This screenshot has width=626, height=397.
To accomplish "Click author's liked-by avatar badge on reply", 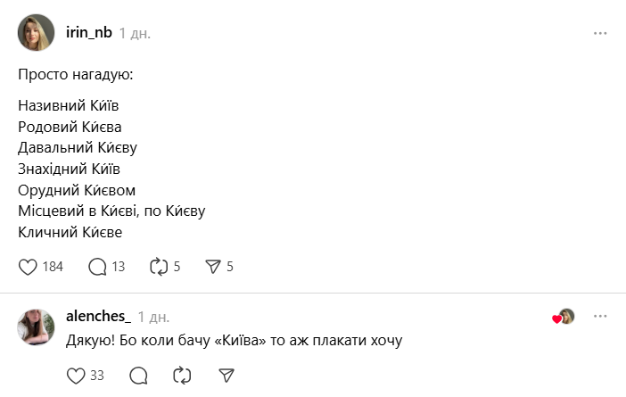I will click(564, 317).
